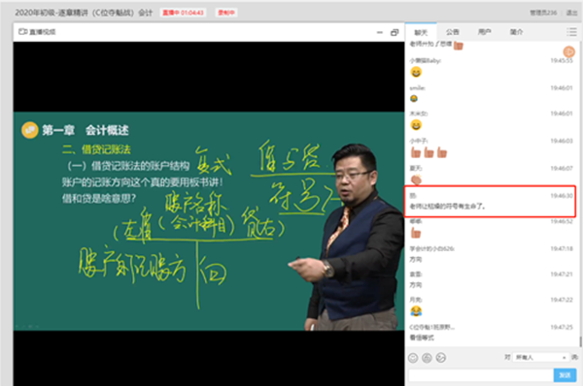Click the username 小懒猫Baby in chat
This screenshot has height=386, width=583.
(426, 60)
